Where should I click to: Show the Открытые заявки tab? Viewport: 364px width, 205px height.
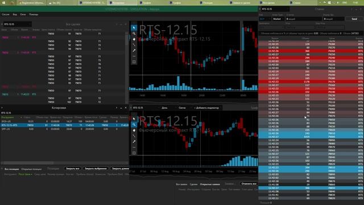[x=210, y=184]
